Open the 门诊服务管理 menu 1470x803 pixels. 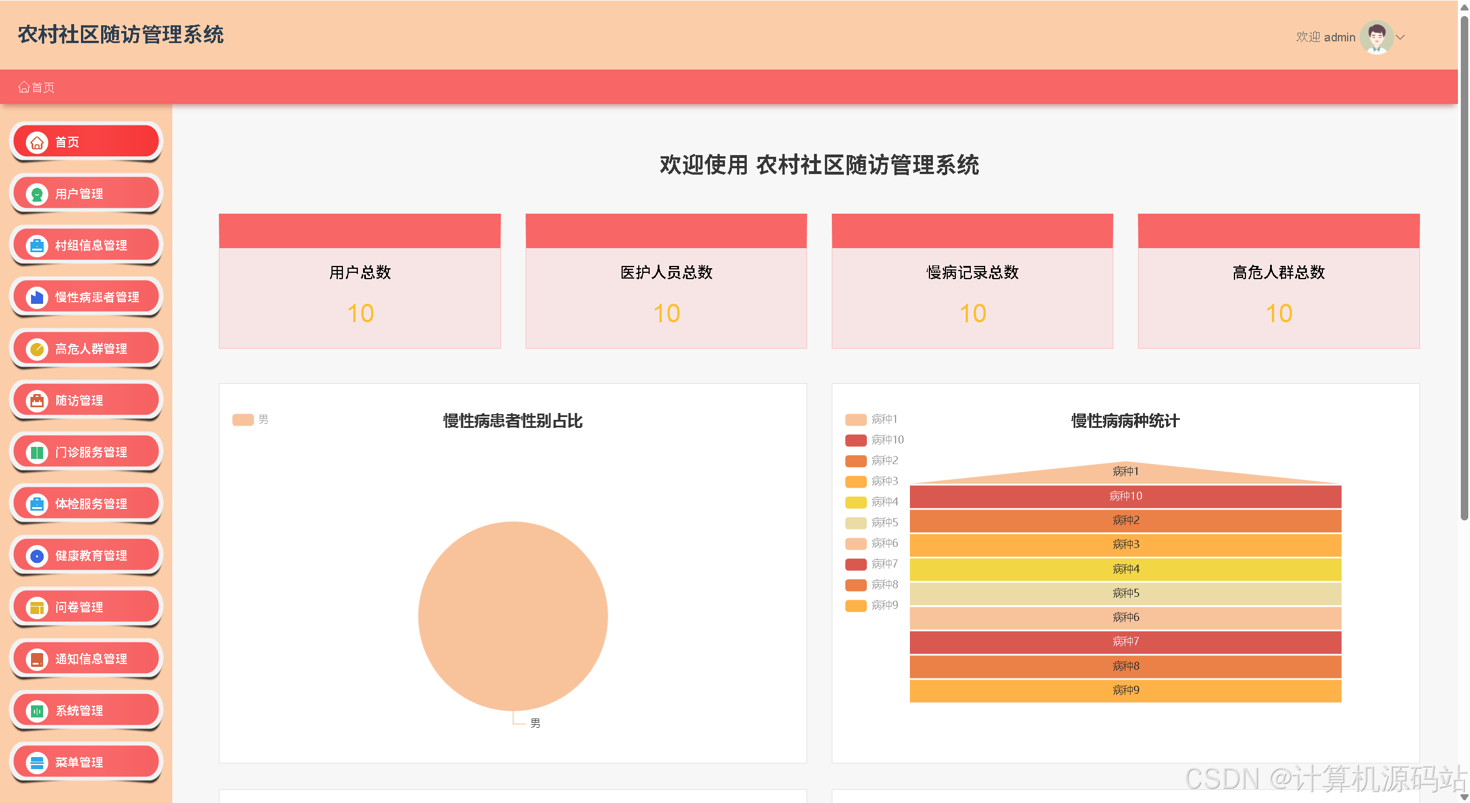point(86,453)
